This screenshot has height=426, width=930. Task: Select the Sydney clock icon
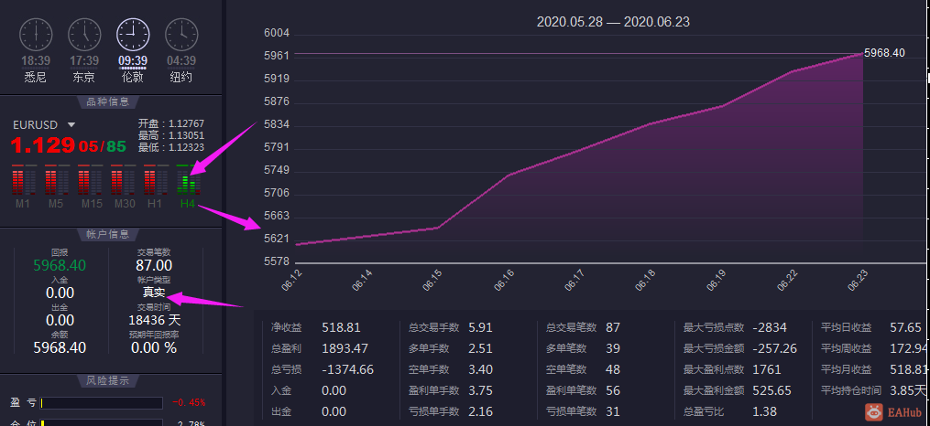pos(36,35)
